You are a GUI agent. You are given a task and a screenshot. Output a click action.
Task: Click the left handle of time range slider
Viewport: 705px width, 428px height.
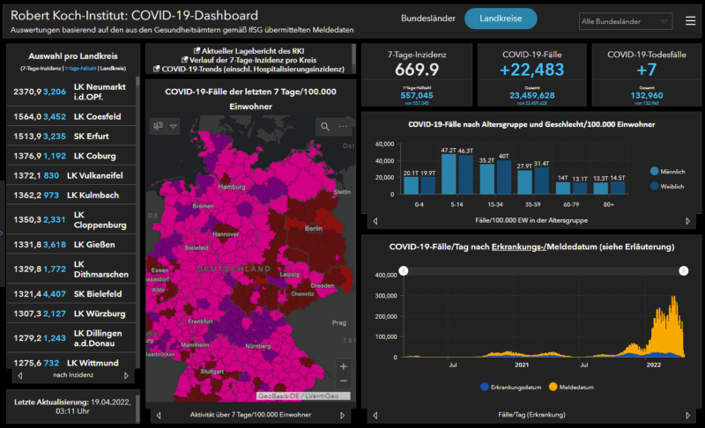(x=404, y=271)
